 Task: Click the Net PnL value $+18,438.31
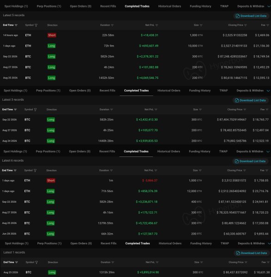149,35
